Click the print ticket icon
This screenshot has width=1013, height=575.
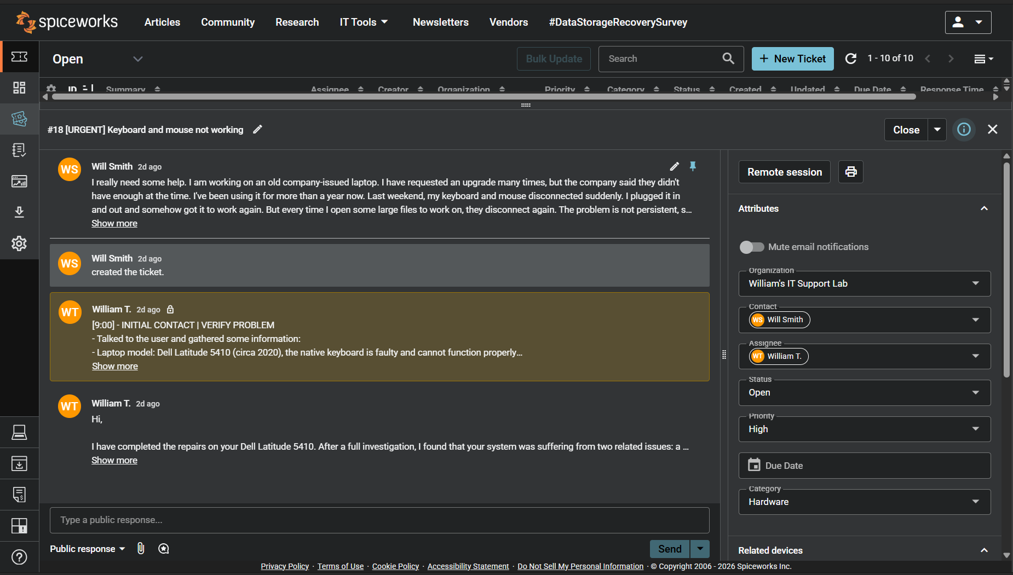pos(850,172)
